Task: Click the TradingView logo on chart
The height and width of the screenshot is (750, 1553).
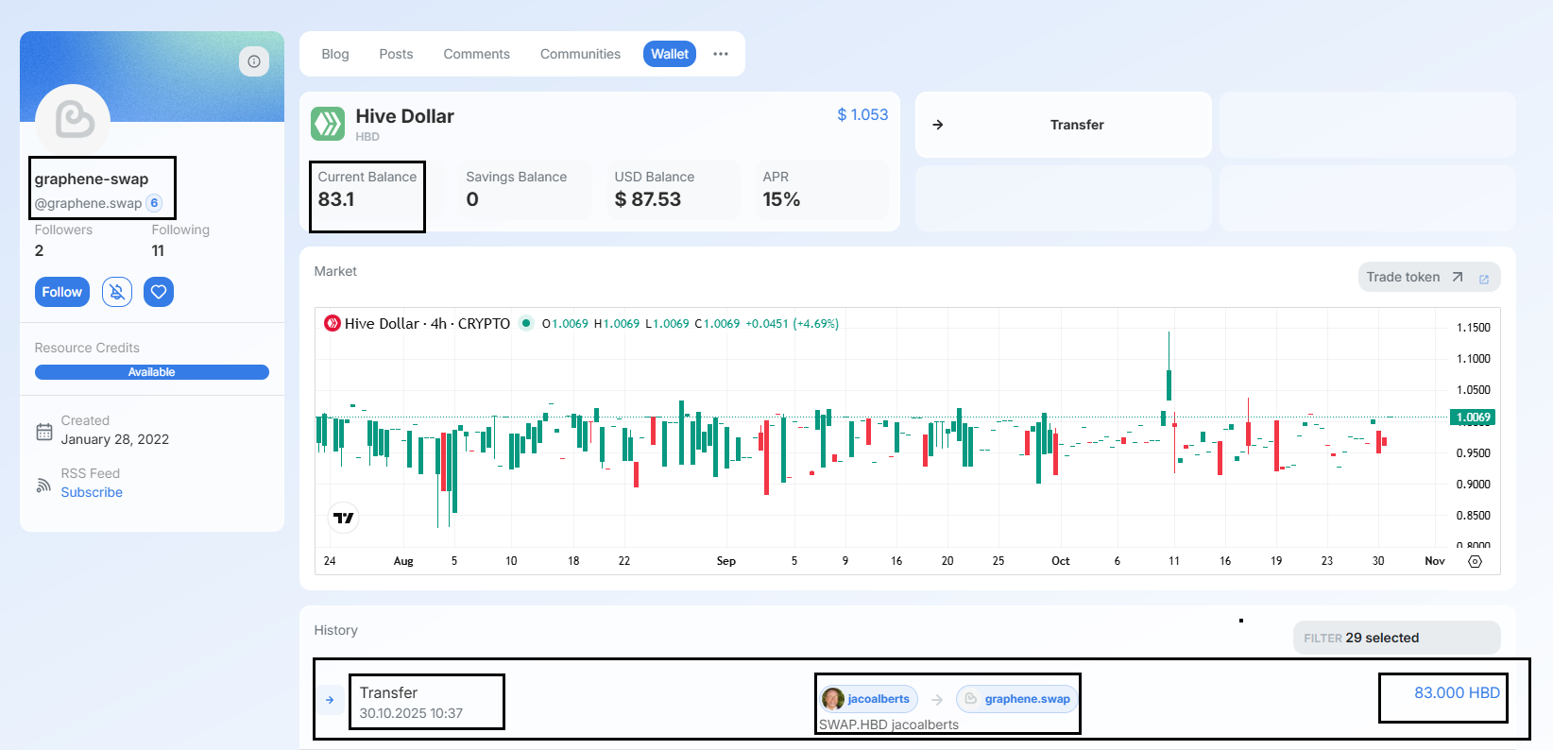Action: click(x=344, y=518)
